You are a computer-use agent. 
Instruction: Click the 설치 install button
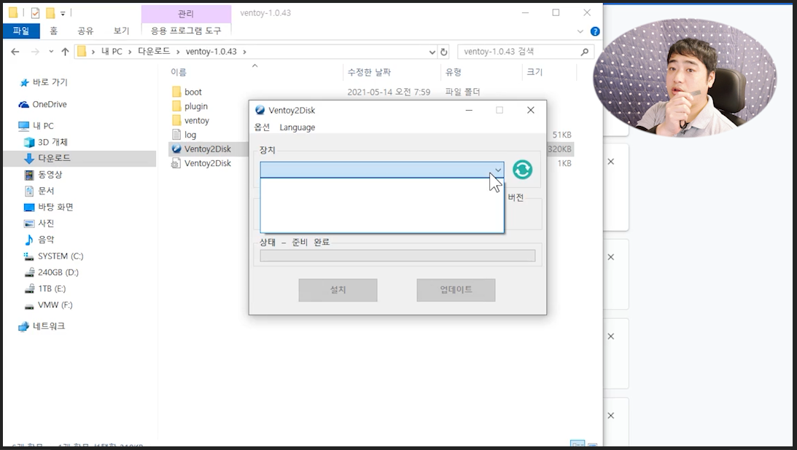tap(338, 290)
